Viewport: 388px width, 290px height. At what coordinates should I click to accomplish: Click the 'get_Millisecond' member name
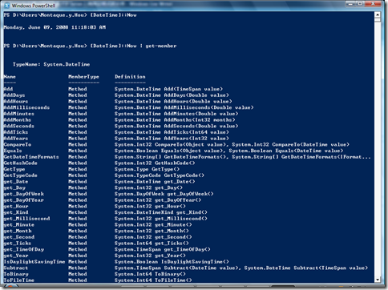click(x=26, y=218)
